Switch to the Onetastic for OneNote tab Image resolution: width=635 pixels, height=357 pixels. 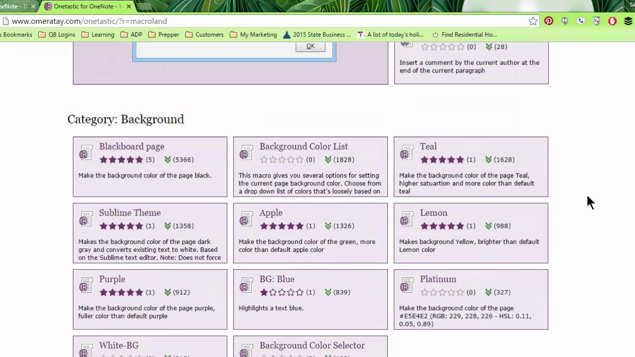[x=84, y=6]
